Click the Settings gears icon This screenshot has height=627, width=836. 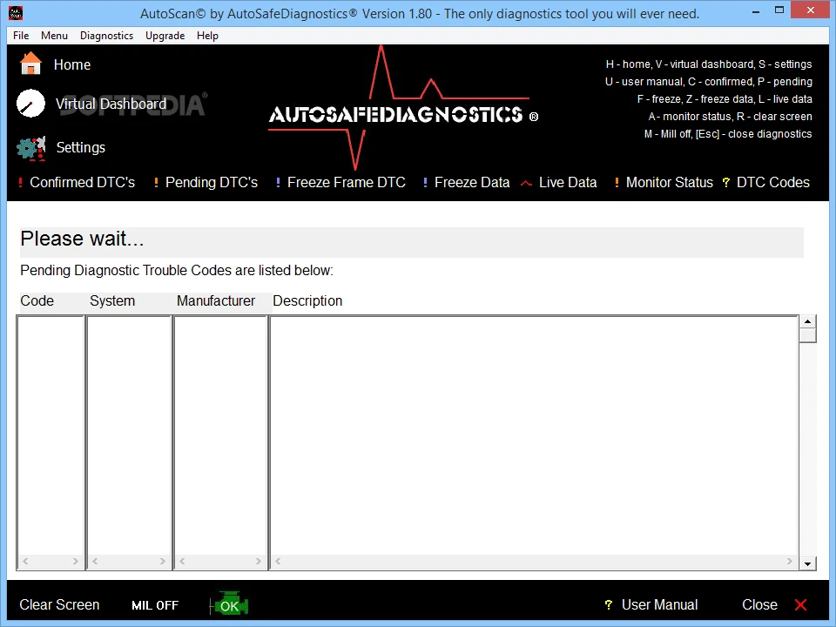click(31, 148)
